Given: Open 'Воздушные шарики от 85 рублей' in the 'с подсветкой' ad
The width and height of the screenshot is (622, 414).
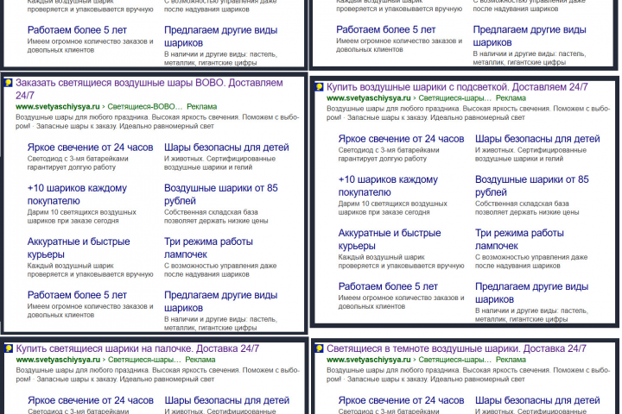Looking at the screenshot, I should click(532, 185).
